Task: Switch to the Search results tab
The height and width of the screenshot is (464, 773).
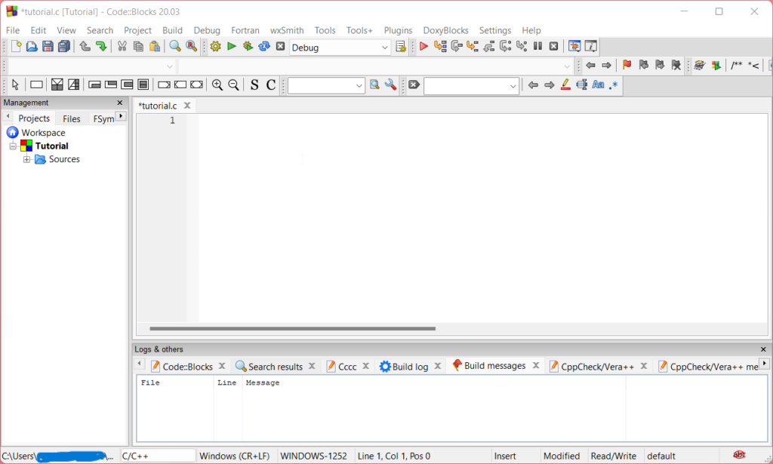Action: [275, 367]
